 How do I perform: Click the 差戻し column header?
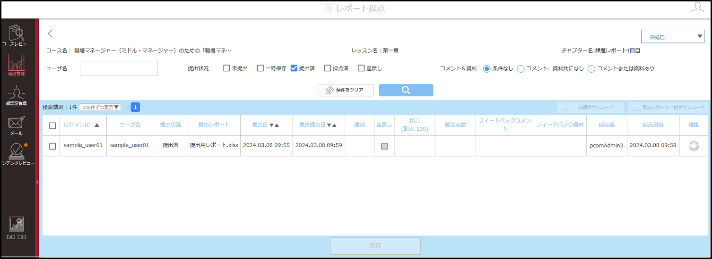384,125
